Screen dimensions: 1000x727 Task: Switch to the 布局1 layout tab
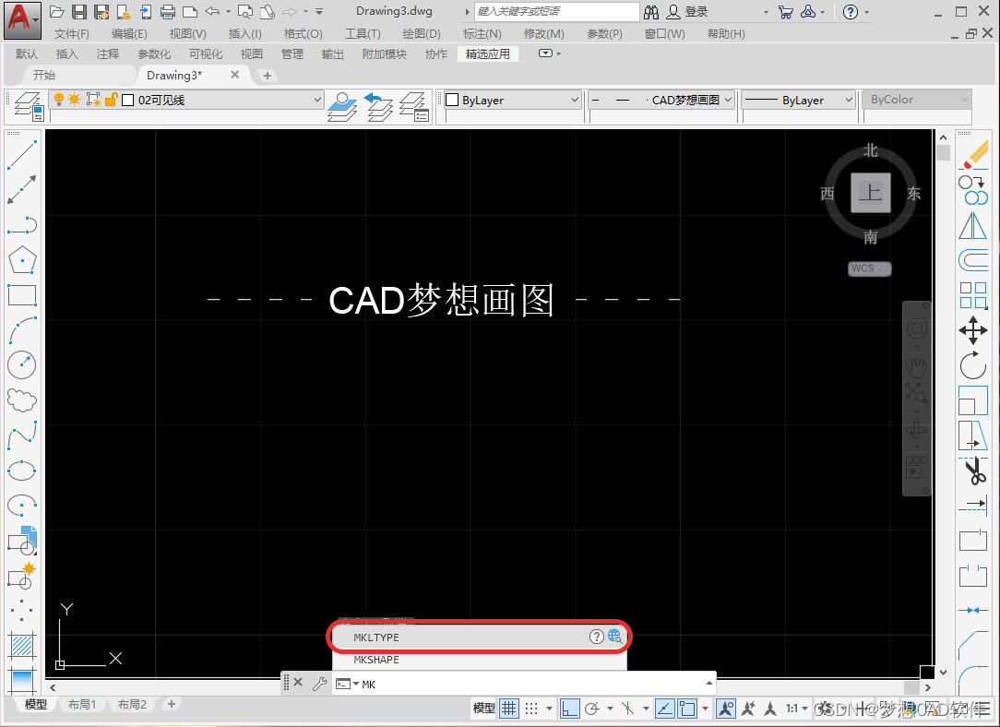[x=82, y=704]
